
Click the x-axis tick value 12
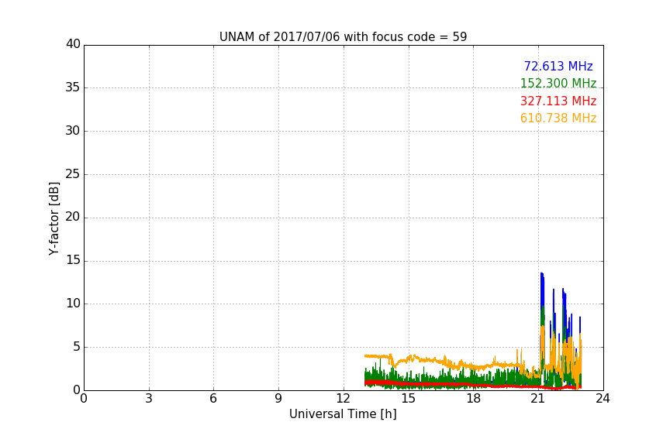point(344,399)
